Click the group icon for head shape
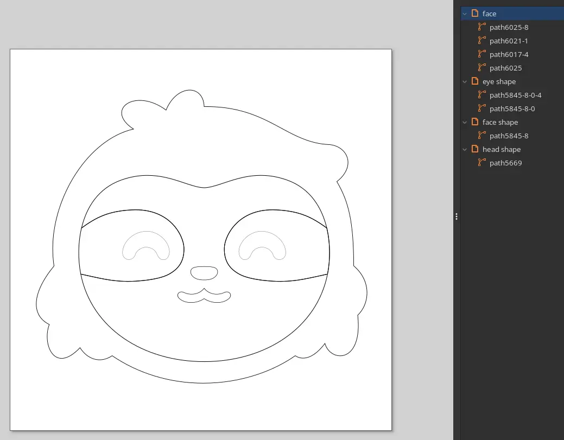 coord(475,149)
